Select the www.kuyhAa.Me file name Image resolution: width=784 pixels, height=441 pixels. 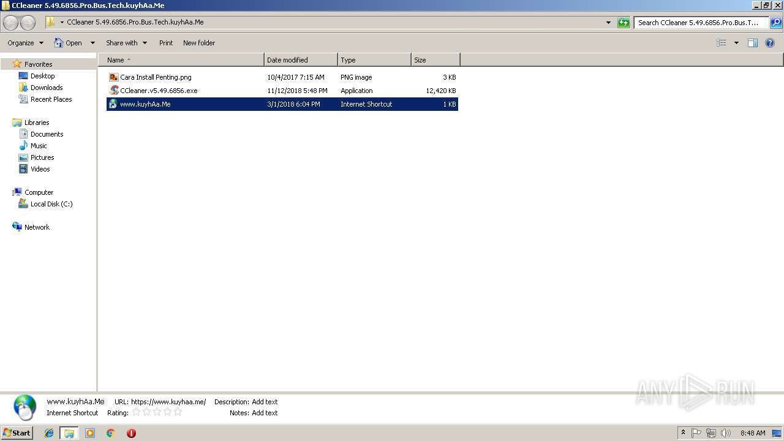point(145,104)
